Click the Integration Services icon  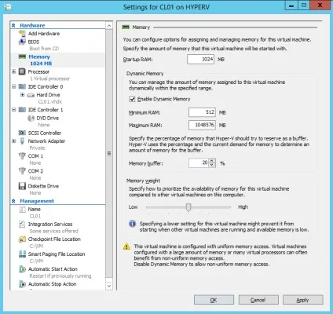click(22, 225)
